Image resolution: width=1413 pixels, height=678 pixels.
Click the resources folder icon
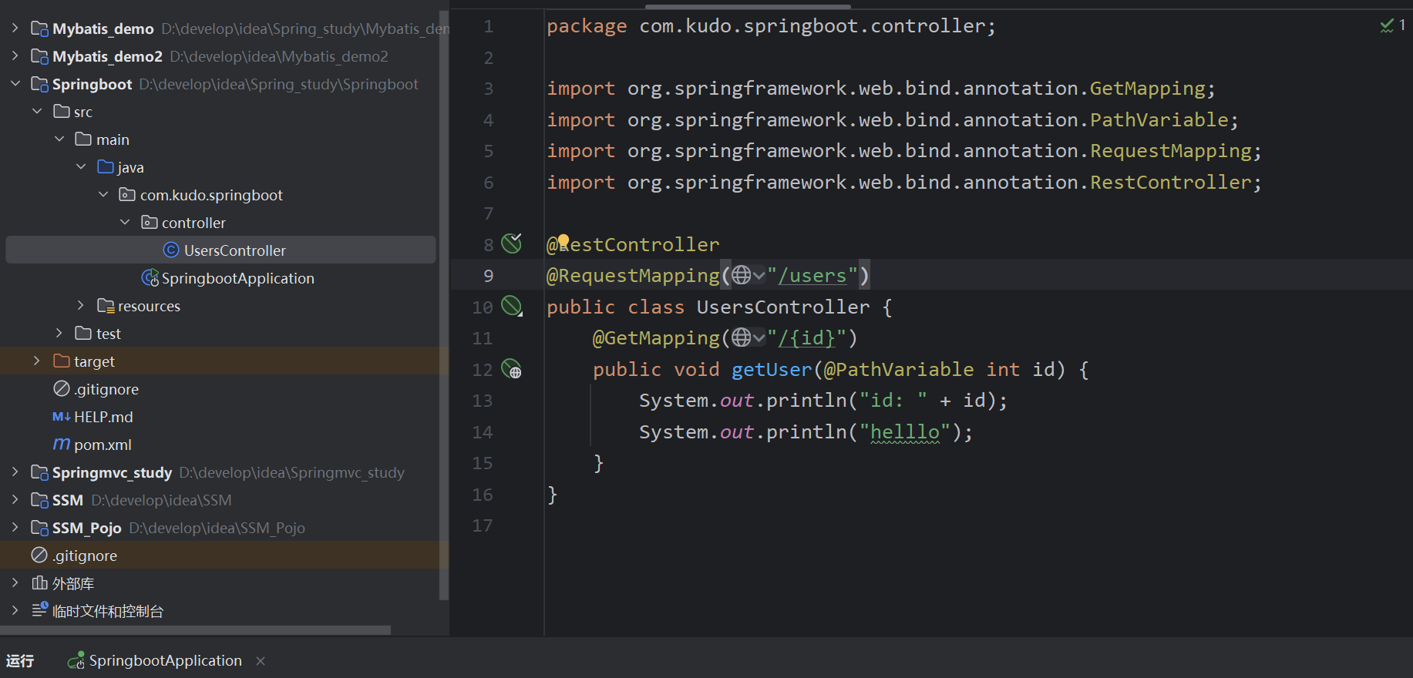106,306
